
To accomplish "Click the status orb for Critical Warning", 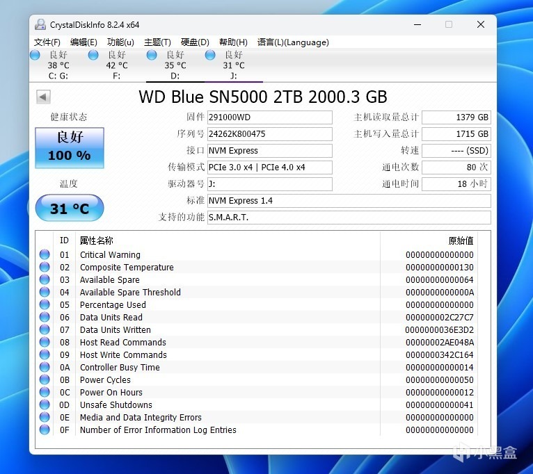I will pyautogui.click(x=45, y=254).
